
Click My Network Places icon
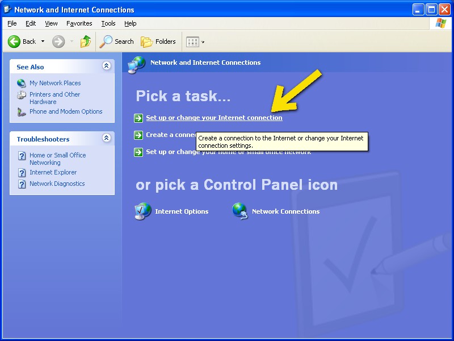pyautogui.click(x=22, y=83)
